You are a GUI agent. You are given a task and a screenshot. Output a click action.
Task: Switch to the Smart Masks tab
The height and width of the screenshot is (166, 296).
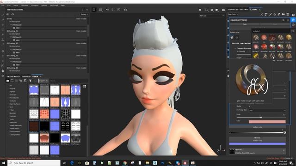coord(13,77)
